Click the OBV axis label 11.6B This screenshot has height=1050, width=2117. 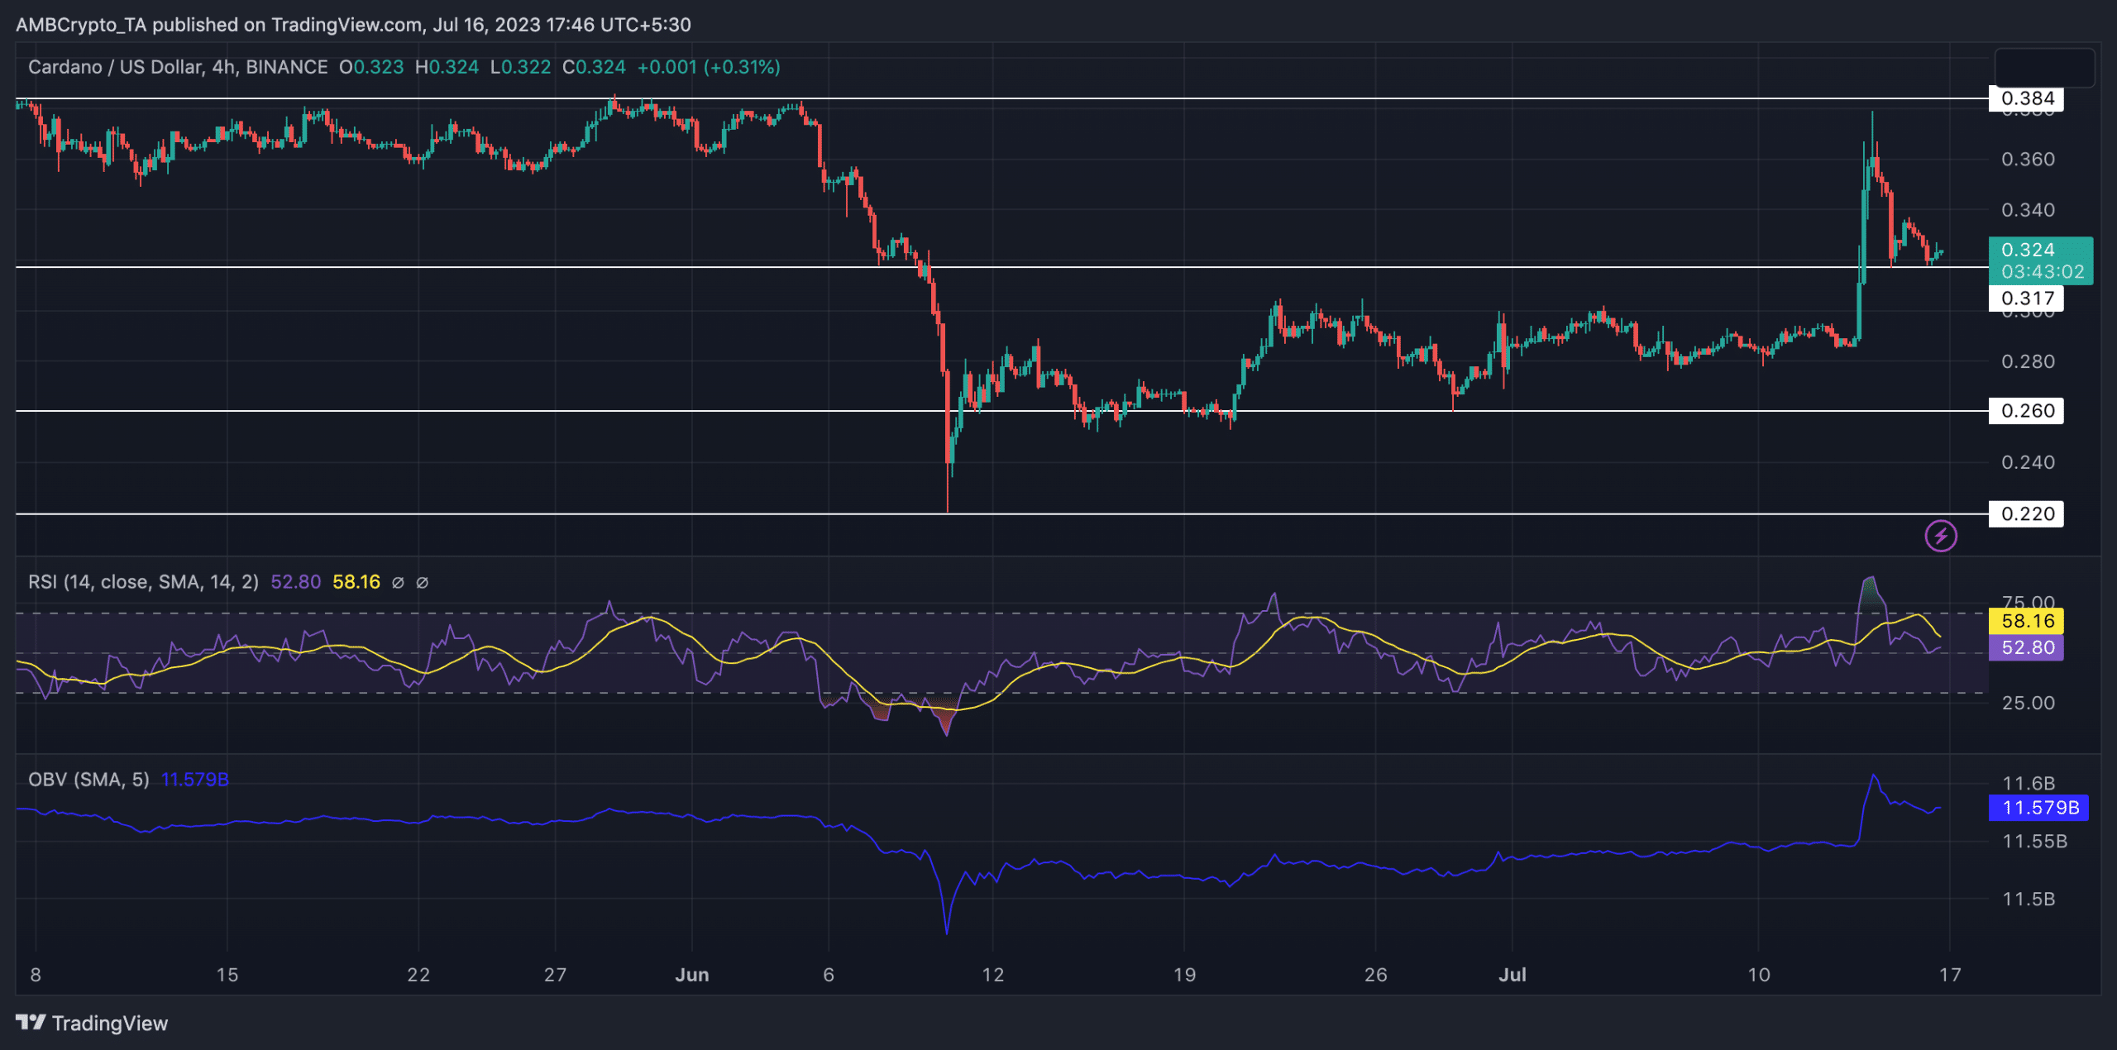tap(2029, 783)
